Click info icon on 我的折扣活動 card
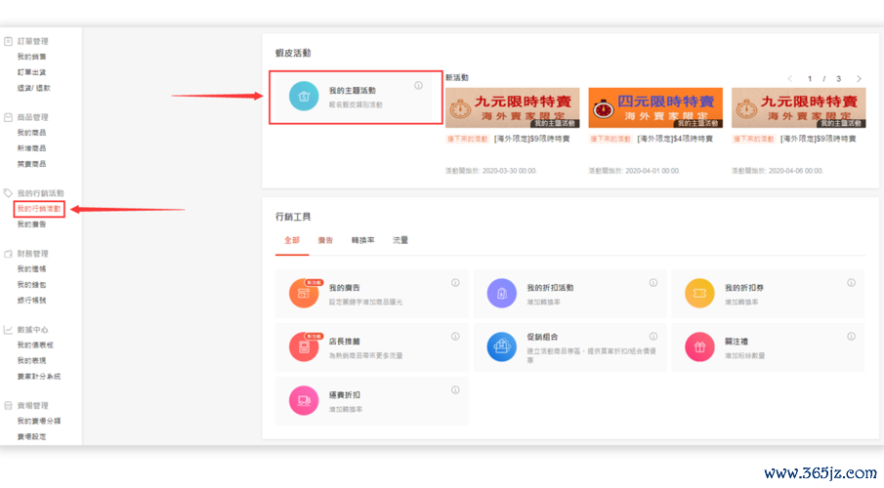 pyautogui.click(x=652, y=283)
